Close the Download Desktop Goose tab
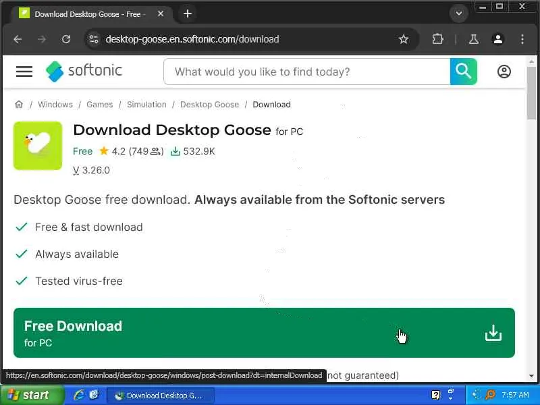The height and width of the screenshot is (405, 540). point(161,13)
